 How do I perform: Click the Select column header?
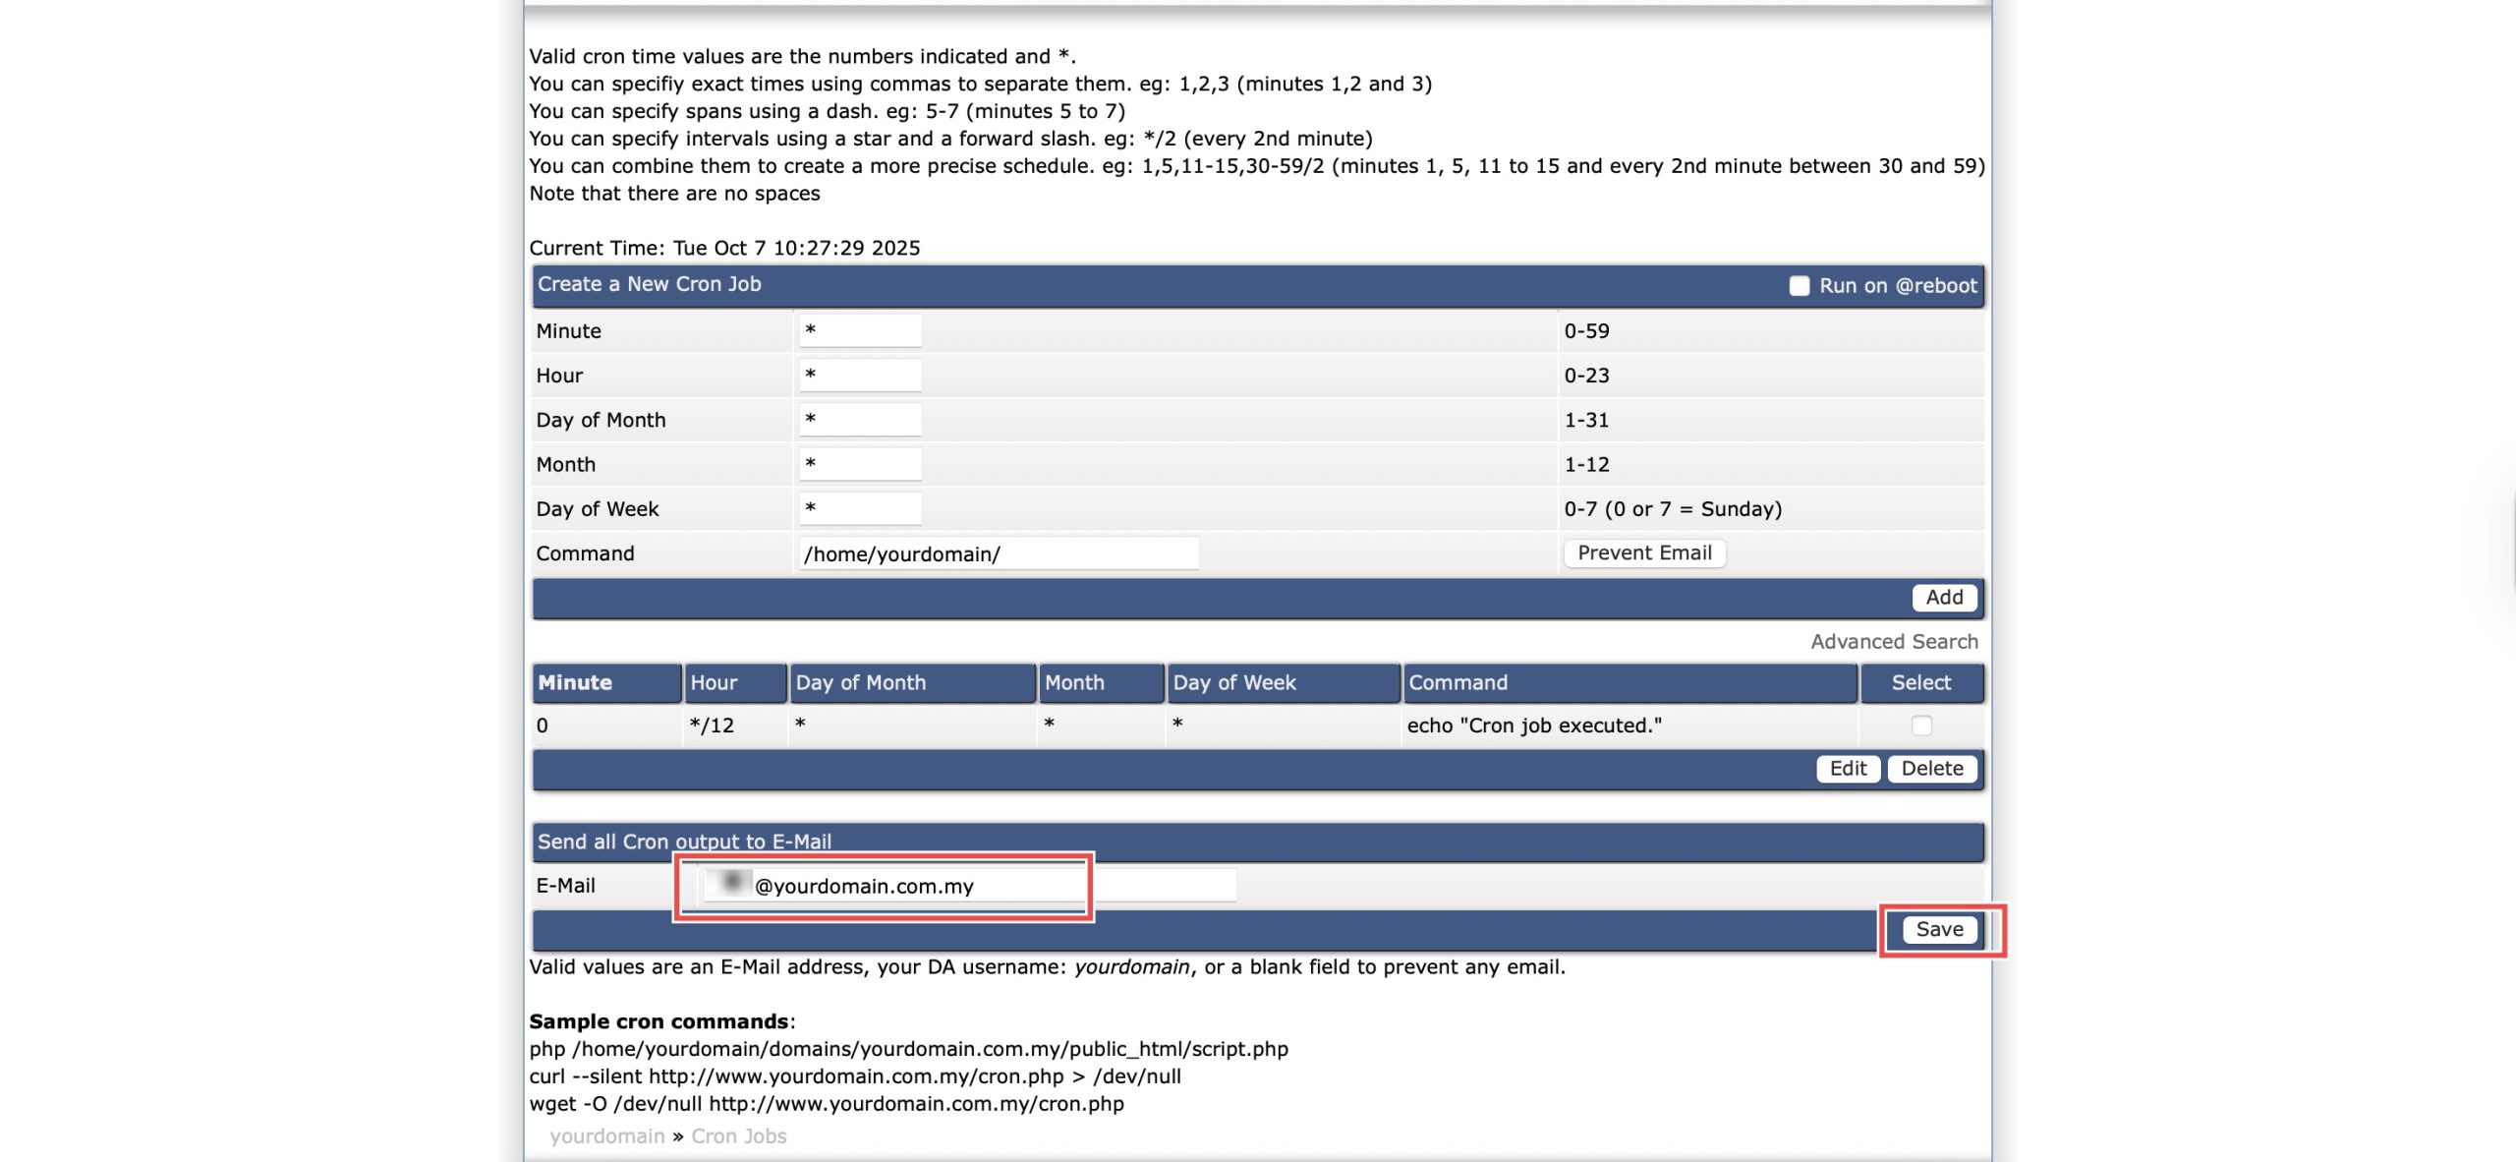pos(1920,682)
